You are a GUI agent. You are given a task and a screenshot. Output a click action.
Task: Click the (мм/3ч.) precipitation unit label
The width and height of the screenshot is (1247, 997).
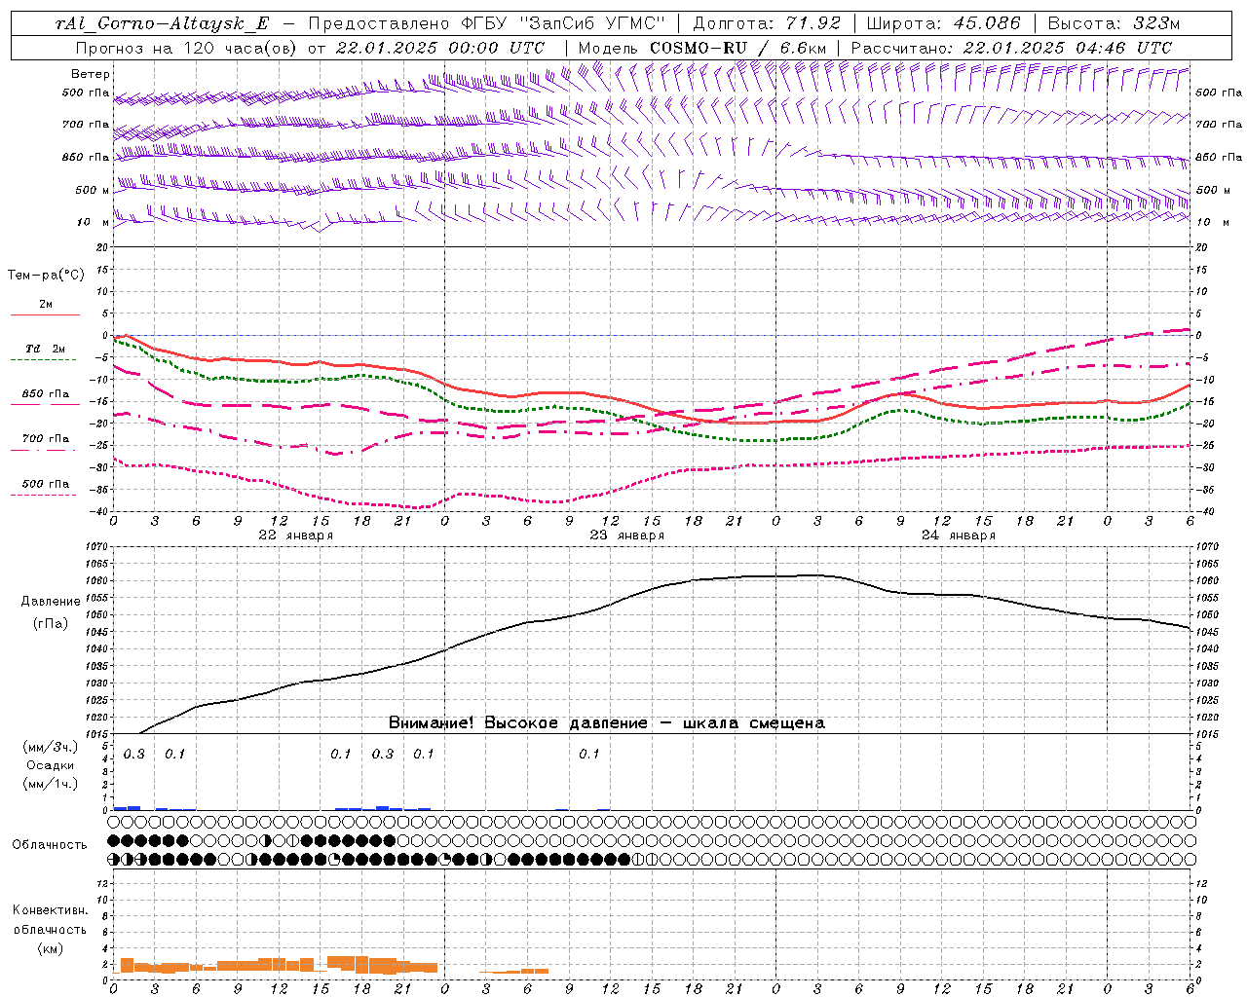point(51,747)
